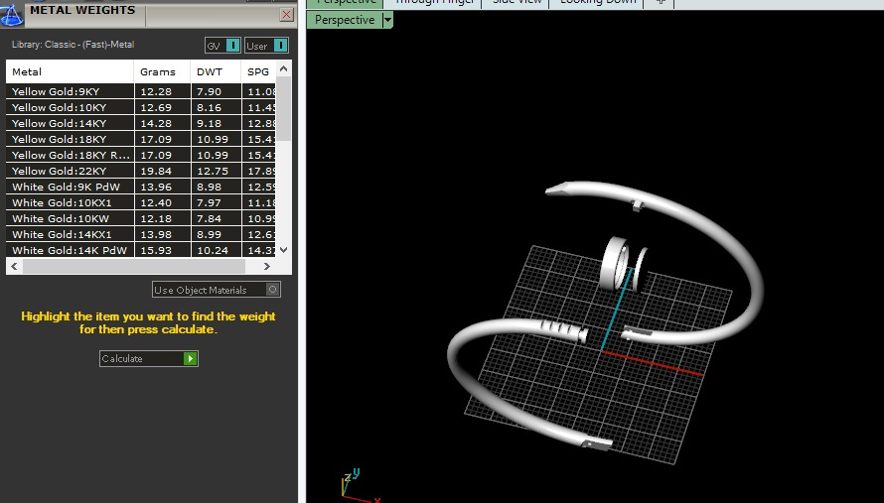This screenshot has width=884, height=503.
Task: Close the Metal Weights panel
Action: [x=286, y=15]
